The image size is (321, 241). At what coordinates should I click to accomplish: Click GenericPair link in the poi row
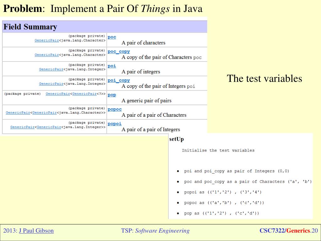click(x=51, y=69)
